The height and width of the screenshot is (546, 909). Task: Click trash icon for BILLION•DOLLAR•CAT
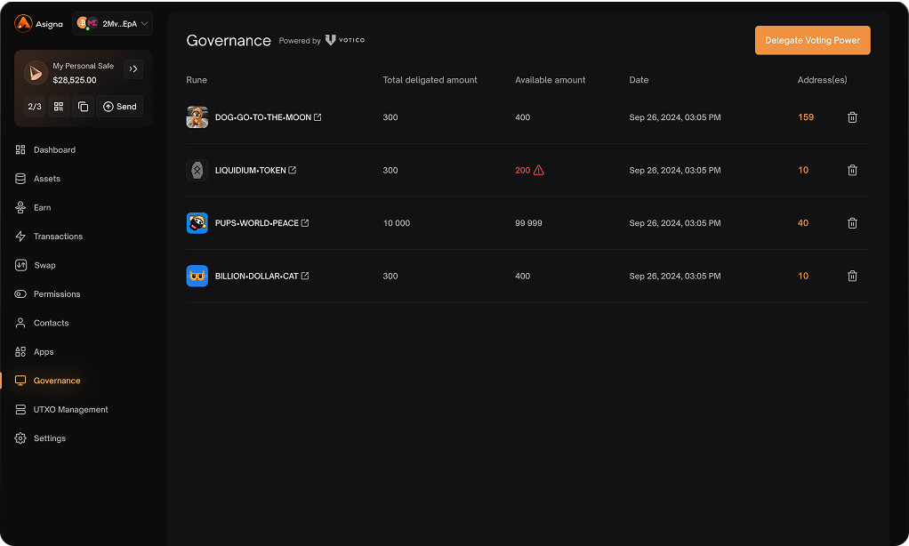pyautogui.click(x=852, y=276)
